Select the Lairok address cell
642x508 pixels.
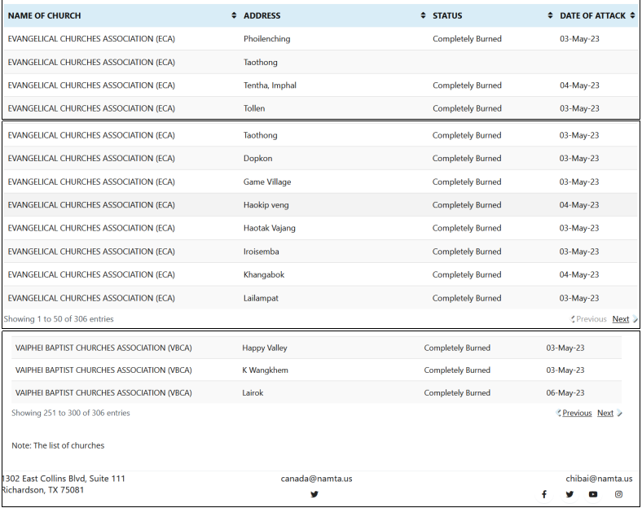pos(253,392)
